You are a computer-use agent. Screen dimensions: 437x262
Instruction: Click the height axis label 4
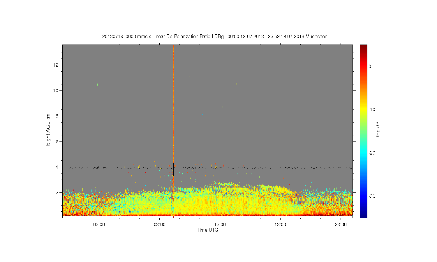tap(57, 167)
